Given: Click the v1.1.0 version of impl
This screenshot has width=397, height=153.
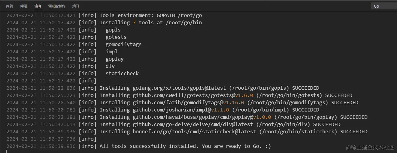Looking at the screenshot, I should click(220, 110).
